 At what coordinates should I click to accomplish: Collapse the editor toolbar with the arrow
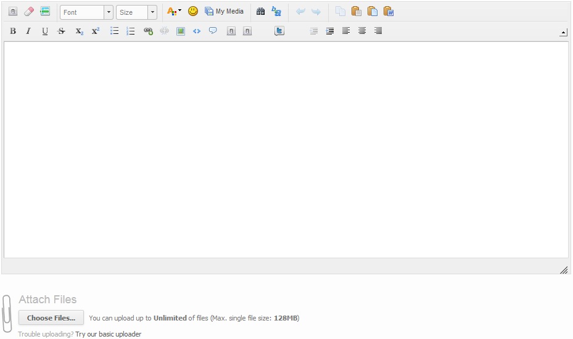[563, 33]
